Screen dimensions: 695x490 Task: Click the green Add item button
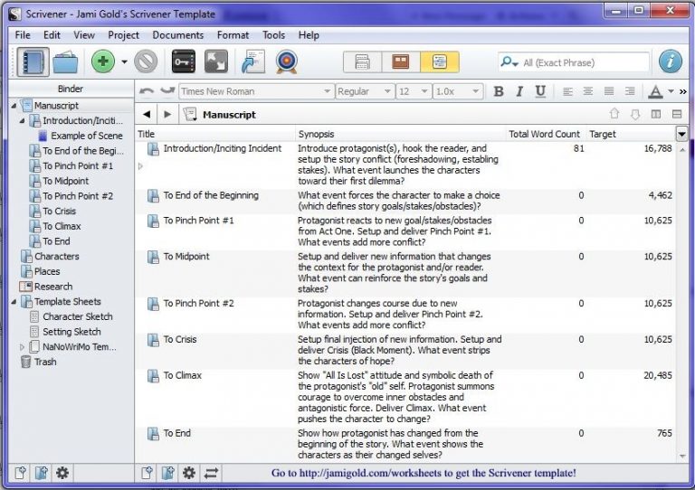tap(103, 61)
